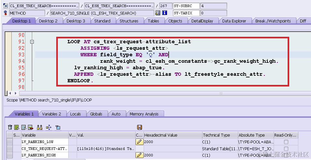Click pencil change icon for LV_RANKING_HIGH

[139, 155]
